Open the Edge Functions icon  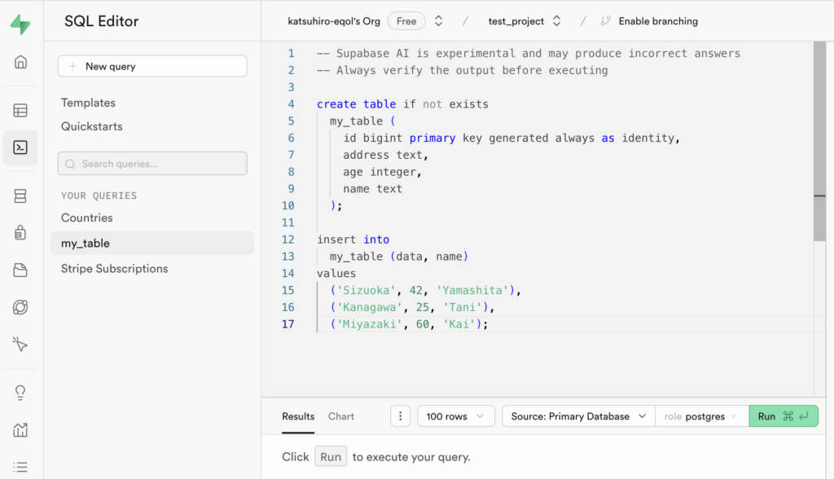coord(20,307)
